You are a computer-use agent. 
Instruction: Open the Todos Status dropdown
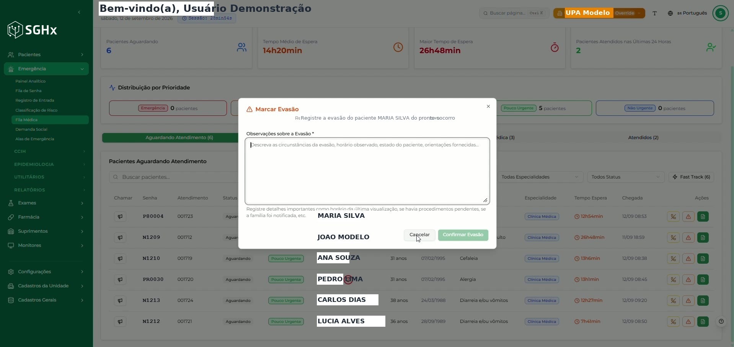[x=625, y=177]
